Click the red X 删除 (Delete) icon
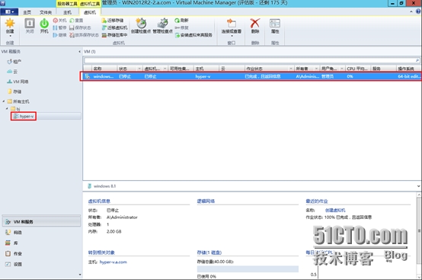This screenshot has width=422, height=280. tap(255, 23)
